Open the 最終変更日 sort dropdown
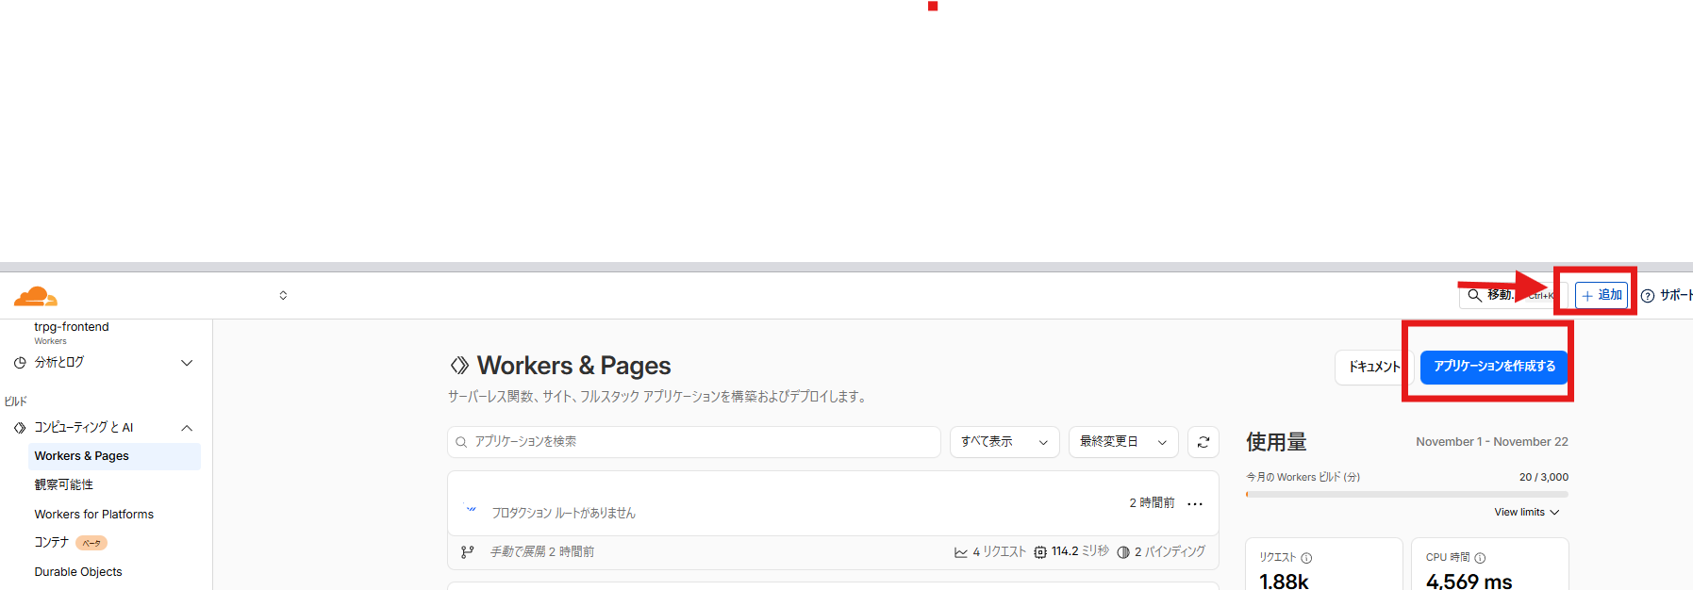The height and width of the screenshot is (590, 1693). [x=1123, y=442]
